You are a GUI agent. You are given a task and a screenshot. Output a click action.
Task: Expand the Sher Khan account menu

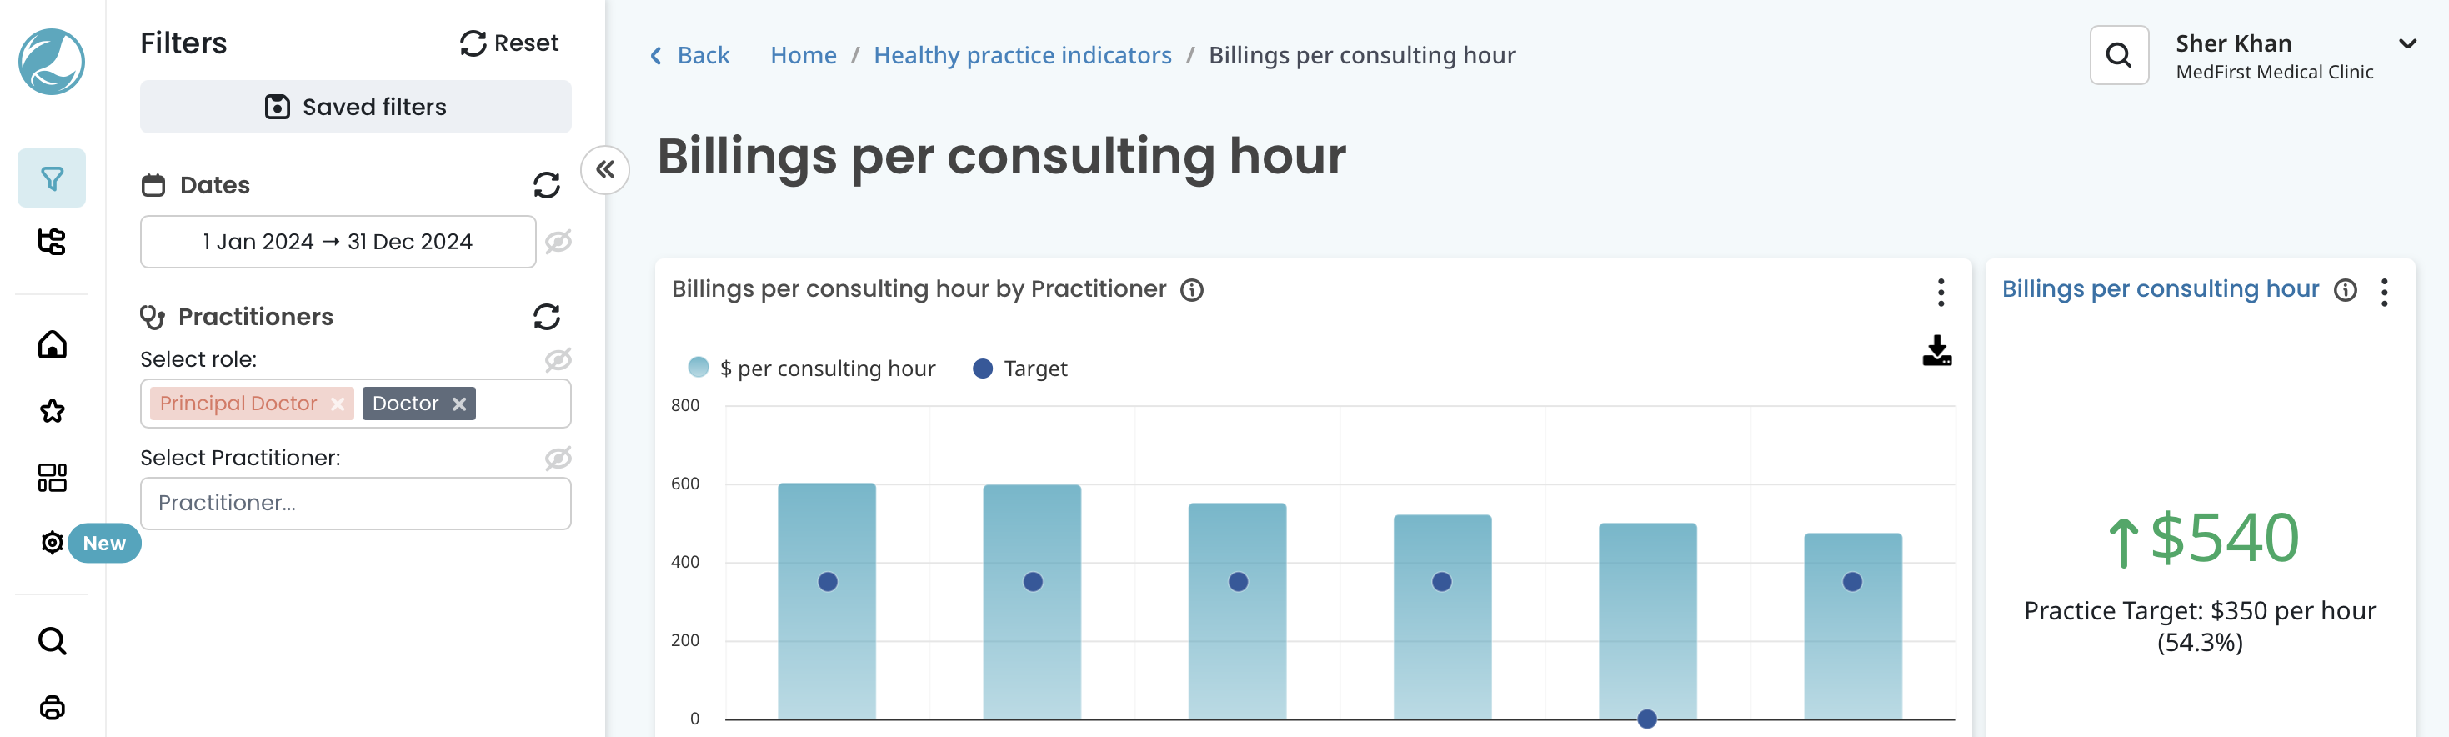(2408, 43)
